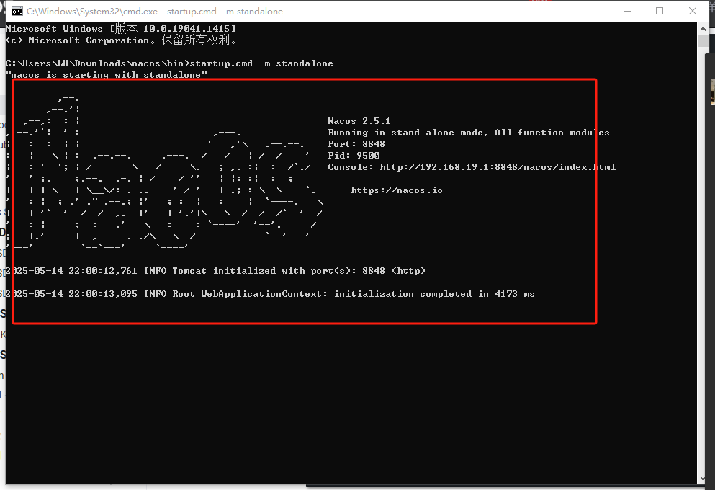Viewport: 715px width, 490px height.
Task: Click the 'Port: 8848' line
Action: (x=356, y=143)
